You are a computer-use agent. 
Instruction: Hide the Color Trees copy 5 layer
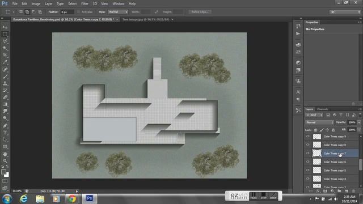pos(307,170)
